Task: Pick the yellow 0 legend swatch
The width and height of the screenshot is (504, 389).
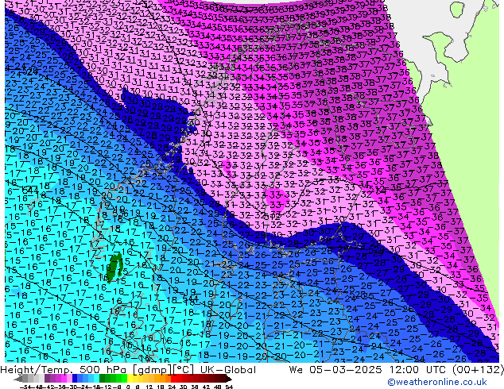Action: click(x=130, y=379)
